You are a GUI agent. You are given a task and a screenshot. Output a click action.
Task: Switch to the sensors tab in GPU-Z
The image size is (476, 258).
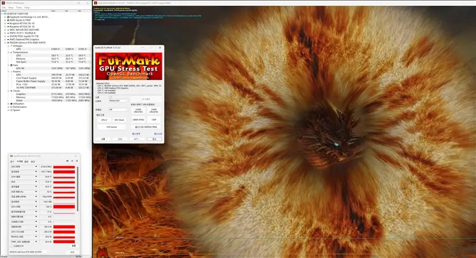[20, 161]
